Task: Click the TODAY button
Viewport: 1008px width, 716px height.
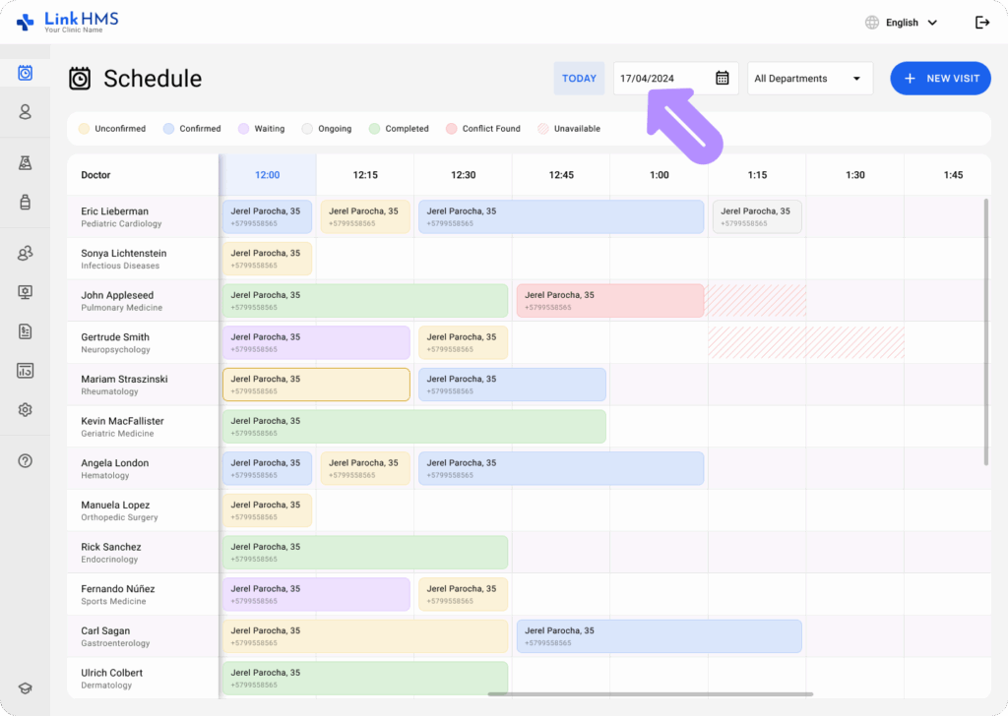Action: 579,79
